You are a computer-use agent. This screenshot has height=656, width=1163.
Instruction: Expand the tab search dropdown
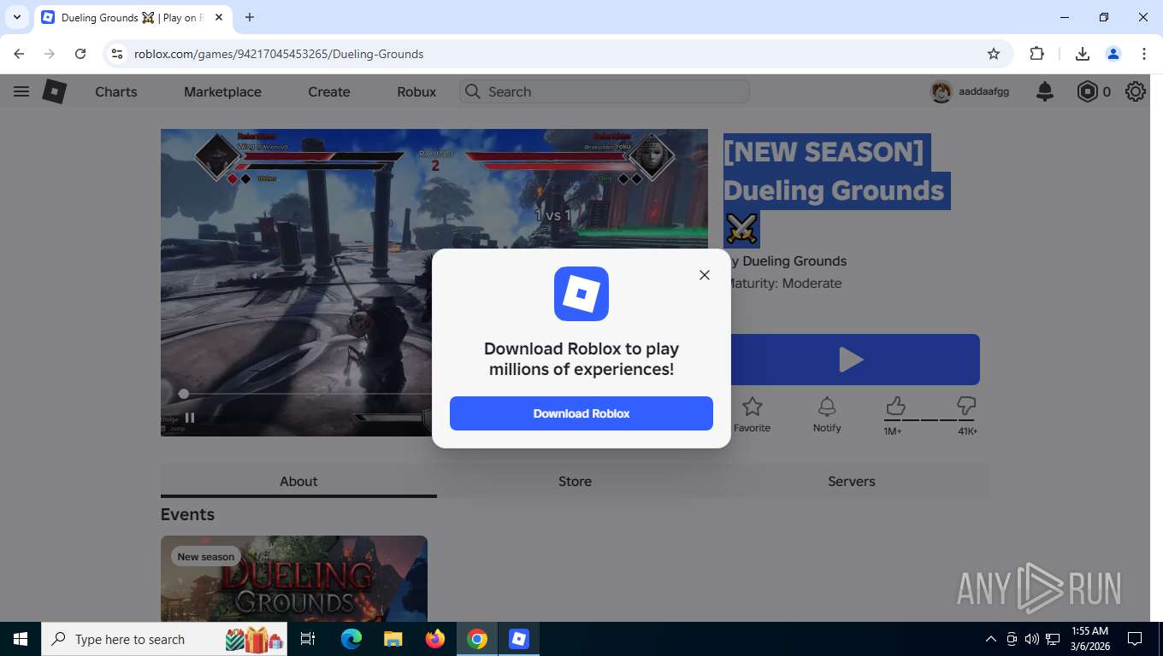(17, 17)
